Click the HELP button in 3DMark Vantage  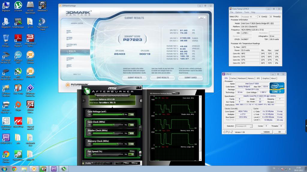pyautogui.click(x=202, y=18)
